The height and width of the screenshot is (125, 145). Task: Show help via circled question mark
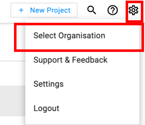tap(113, 10)
